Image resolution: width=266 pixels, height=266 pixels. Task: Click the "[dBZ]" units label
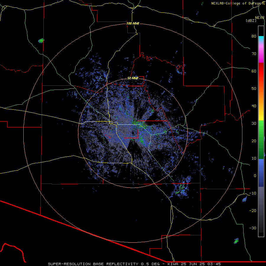(x=251, y=21)
